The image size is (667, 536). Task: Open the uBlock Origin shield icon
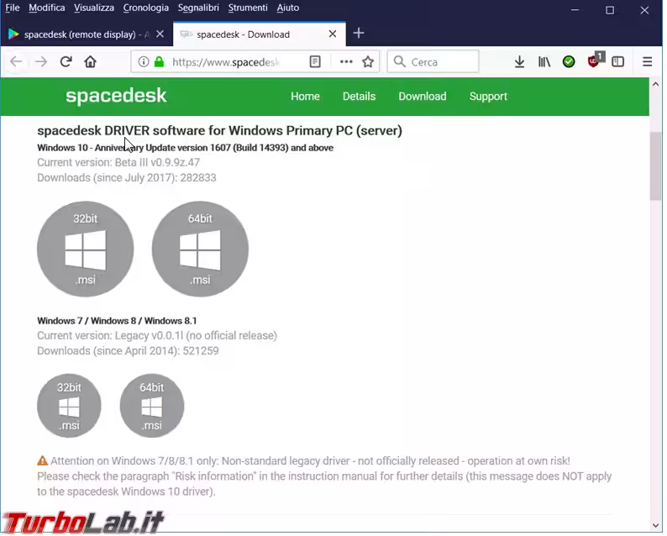click(594, 61)
